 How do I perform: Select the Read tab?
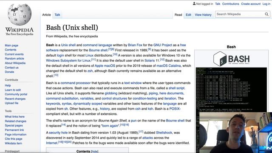tap(178, 15)
